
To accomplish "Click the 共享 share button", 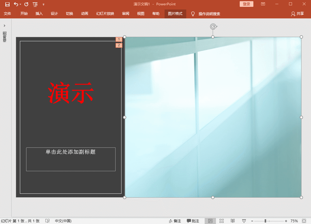I will [298, 14].
